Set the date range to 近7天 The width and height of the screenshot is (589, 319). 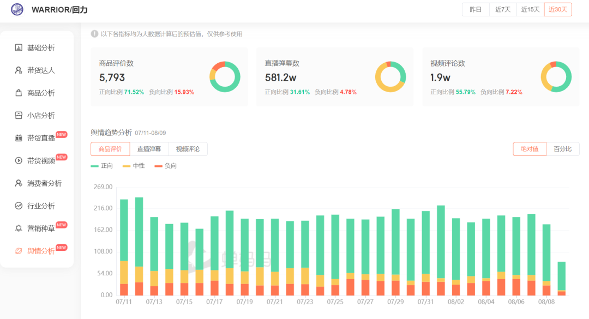[x=503, y=10]
